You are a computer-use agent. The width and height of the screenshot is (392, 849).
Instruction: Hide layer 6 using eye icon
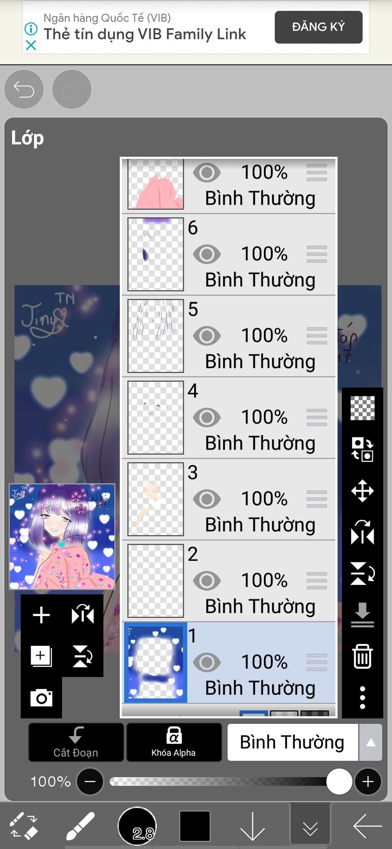point(207,254)
